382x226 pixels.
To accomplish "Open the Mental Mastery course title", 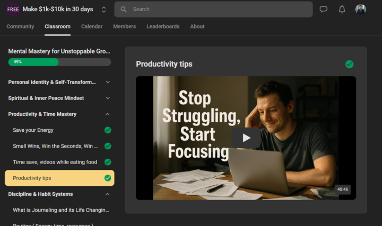I will point(59,51).
